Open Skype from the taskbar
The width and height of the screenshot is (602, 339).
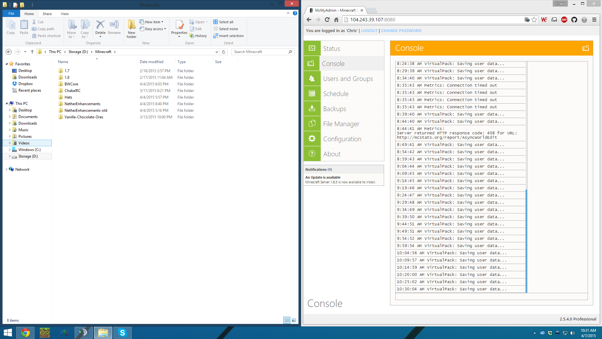pyautogui.click(x=122, y=333)
